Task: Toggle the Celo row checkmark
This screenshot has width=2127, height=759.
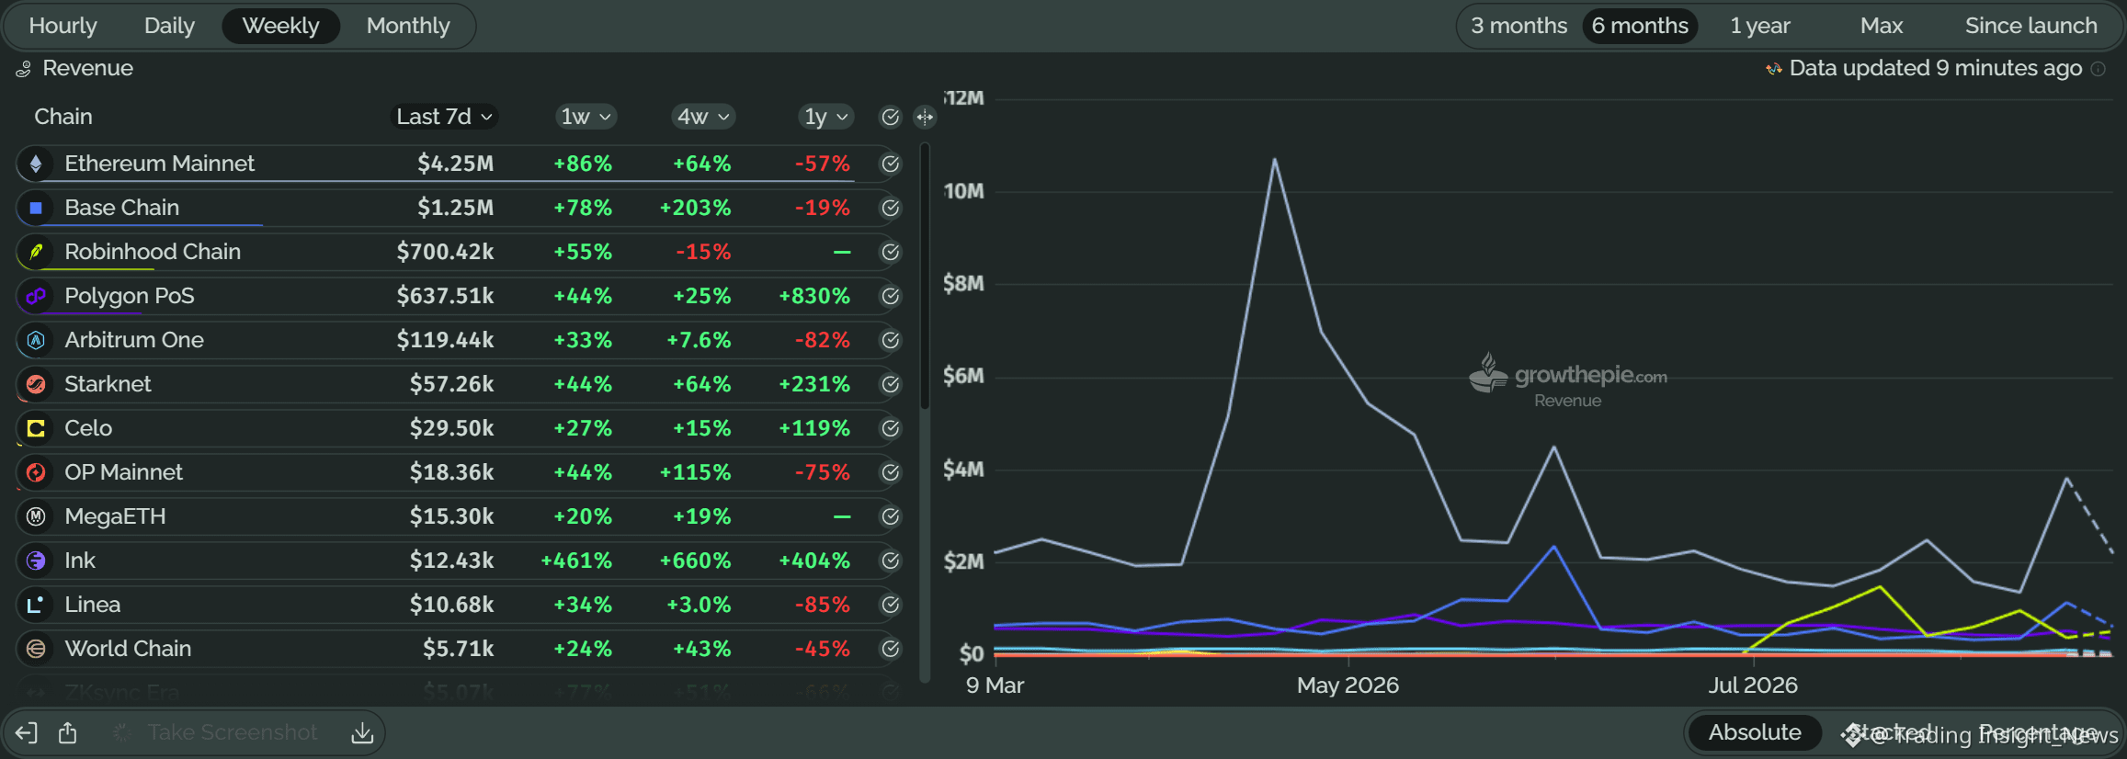Action: (890, 428)
